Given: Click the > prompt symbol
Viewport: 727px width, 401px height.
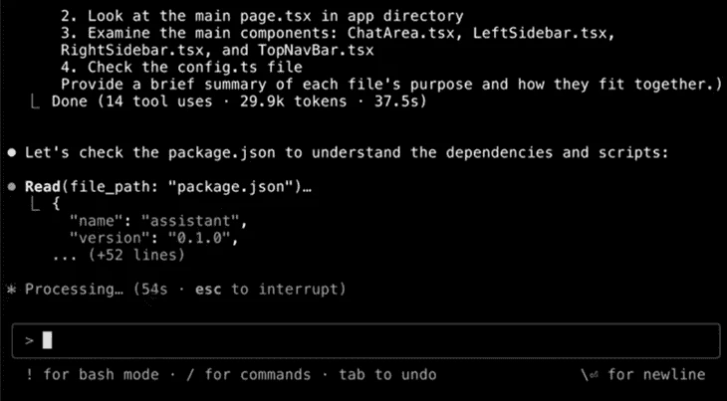Looking at the screenshot, I should coord(30,340).
